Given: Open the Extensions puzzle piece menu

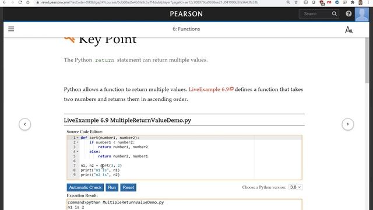Looking at the screenshot, I should (x=353, y=2).
